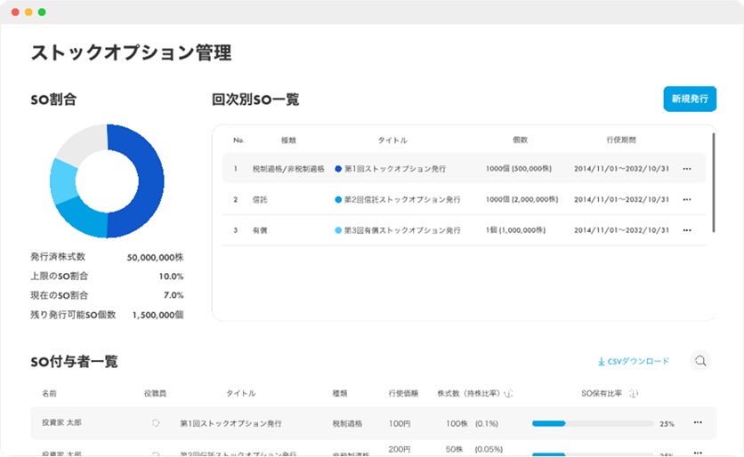
Task: Open the more menu for 第1回ストックオプション発行 in the SO list
Action: 686,168
